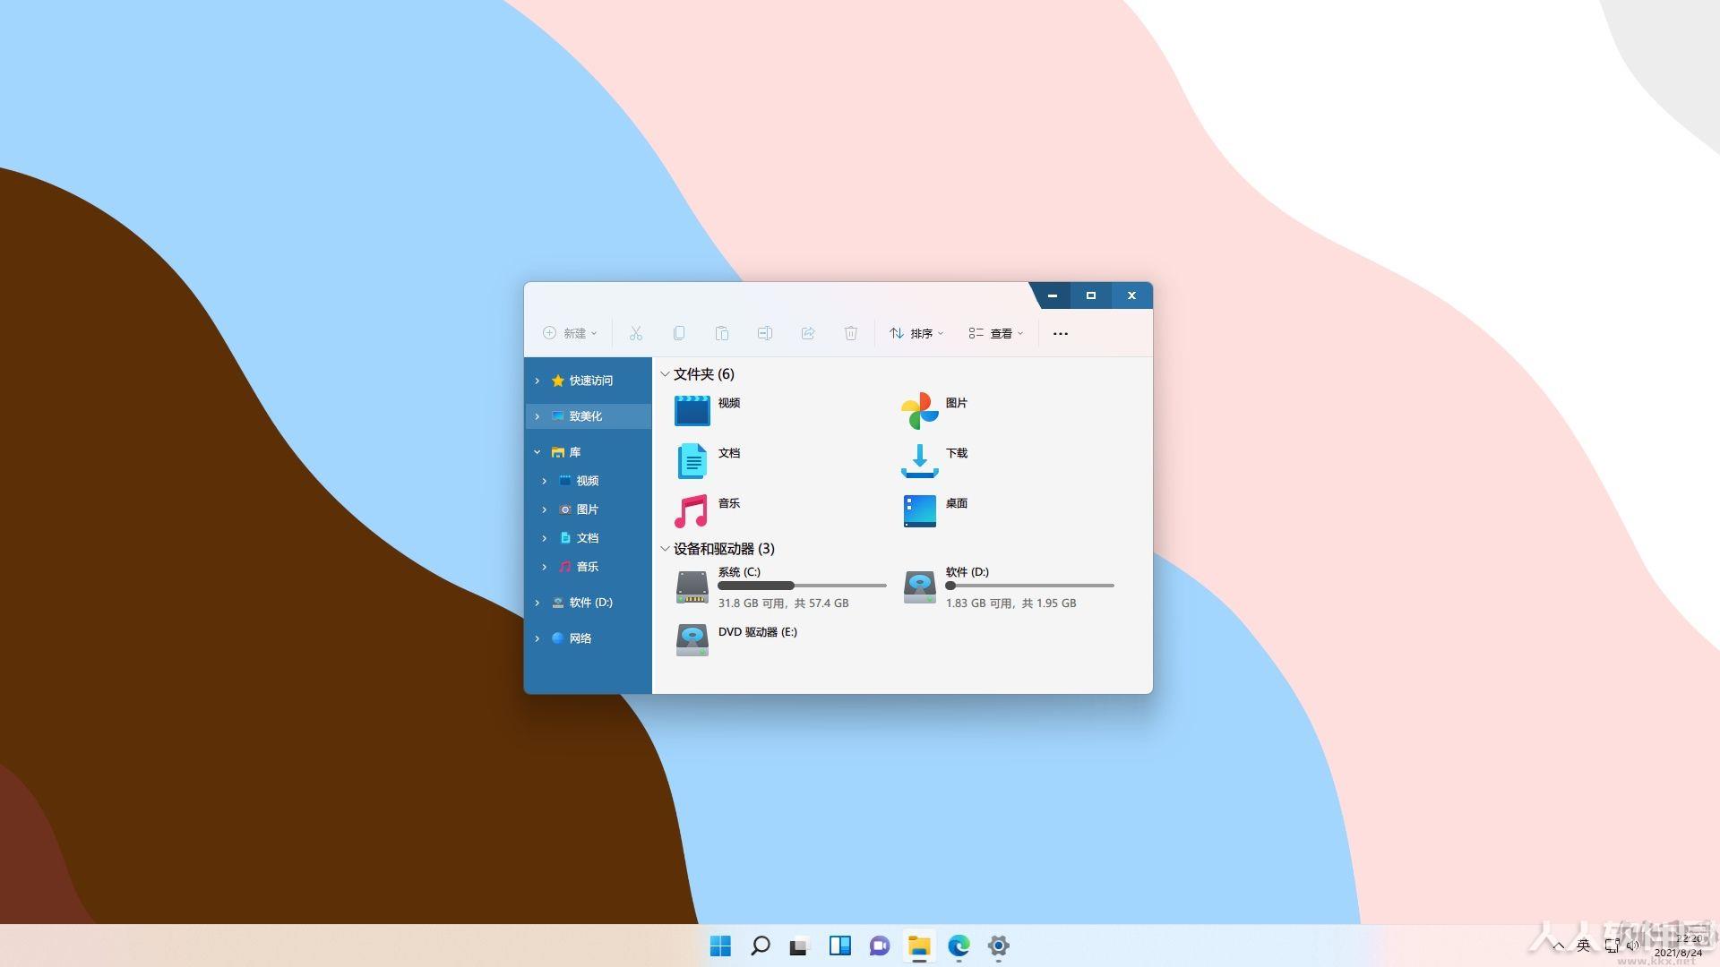Click the Delete trash icon
The height and width of the screenshot is (967, 1720).
pyautogui.click(x=851, y=333)
